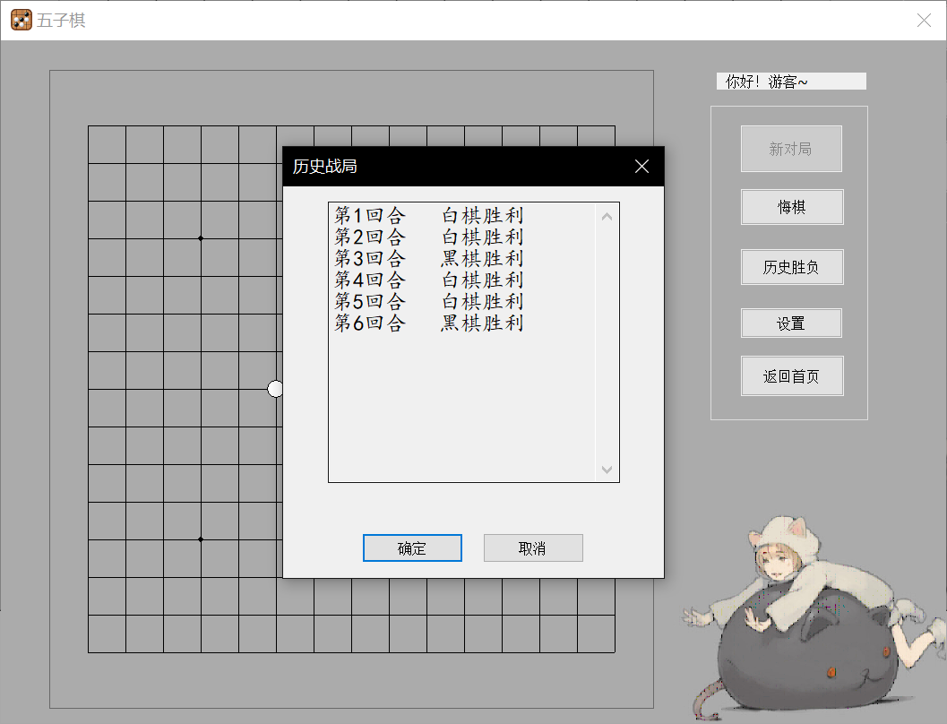Select row 第2回合 白棋胜利

pyautogui.click(x=429, y=237)
